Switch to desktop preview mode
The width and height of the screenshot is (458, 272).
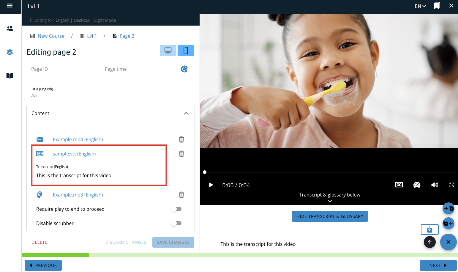[168, 51]
